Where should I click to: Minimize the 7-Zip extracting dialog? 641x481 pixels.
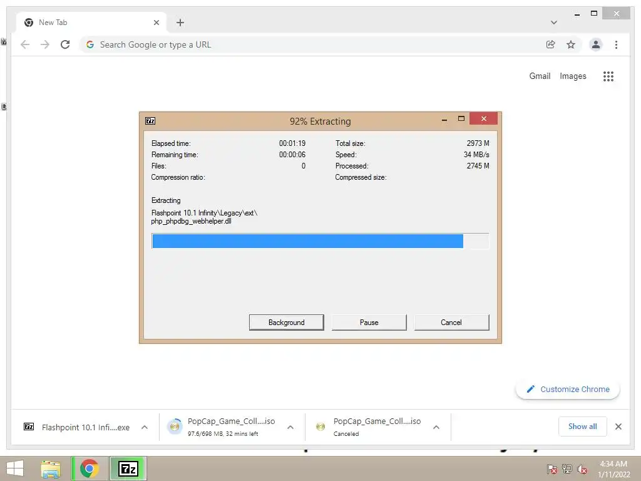click(444, 120)
